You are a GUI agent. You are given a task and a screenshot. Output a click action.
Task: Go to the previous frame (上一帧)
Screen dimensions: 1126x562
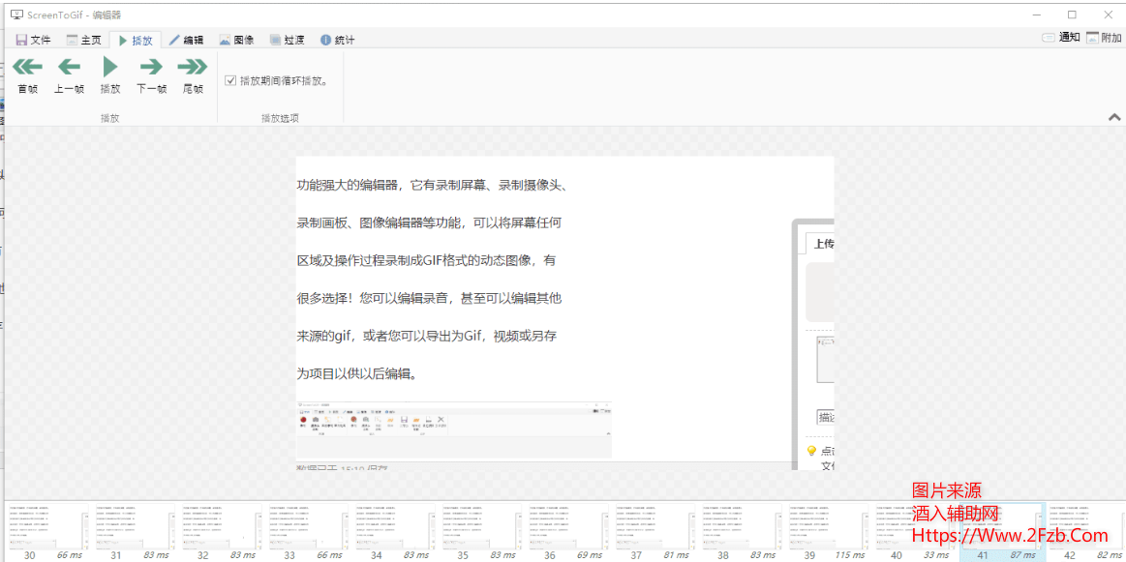click(69, 75)
